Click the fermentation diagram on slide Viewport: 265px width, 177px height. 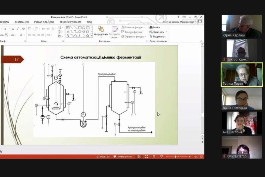(x=94, y=99)
